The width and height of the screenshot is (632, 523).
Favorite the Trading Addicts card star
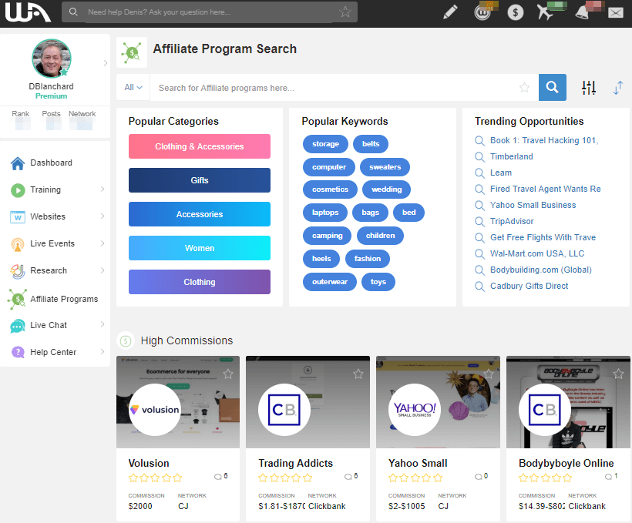(358, 374)
